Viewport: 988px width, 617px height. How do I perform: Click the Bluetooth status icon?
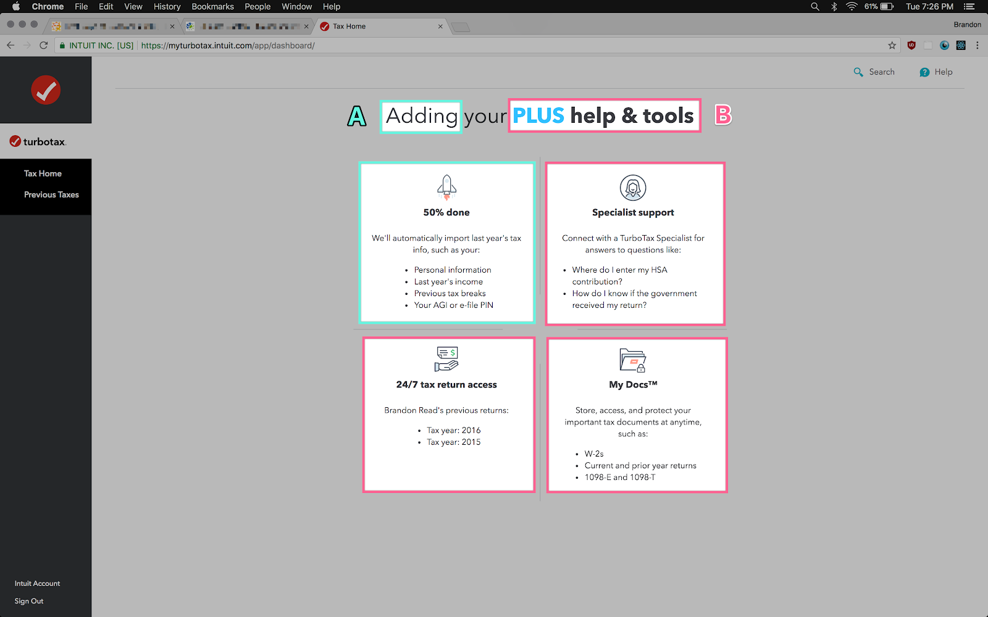(x=834, y=6)
